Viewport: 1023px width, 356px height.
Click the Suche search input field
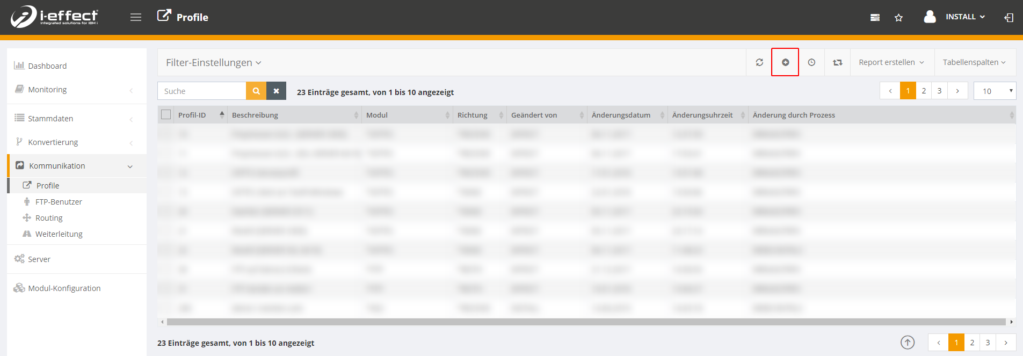202,91
